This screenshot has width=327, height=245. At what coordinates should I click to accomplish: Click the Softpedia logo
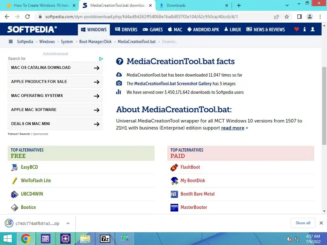coord(32,29)
